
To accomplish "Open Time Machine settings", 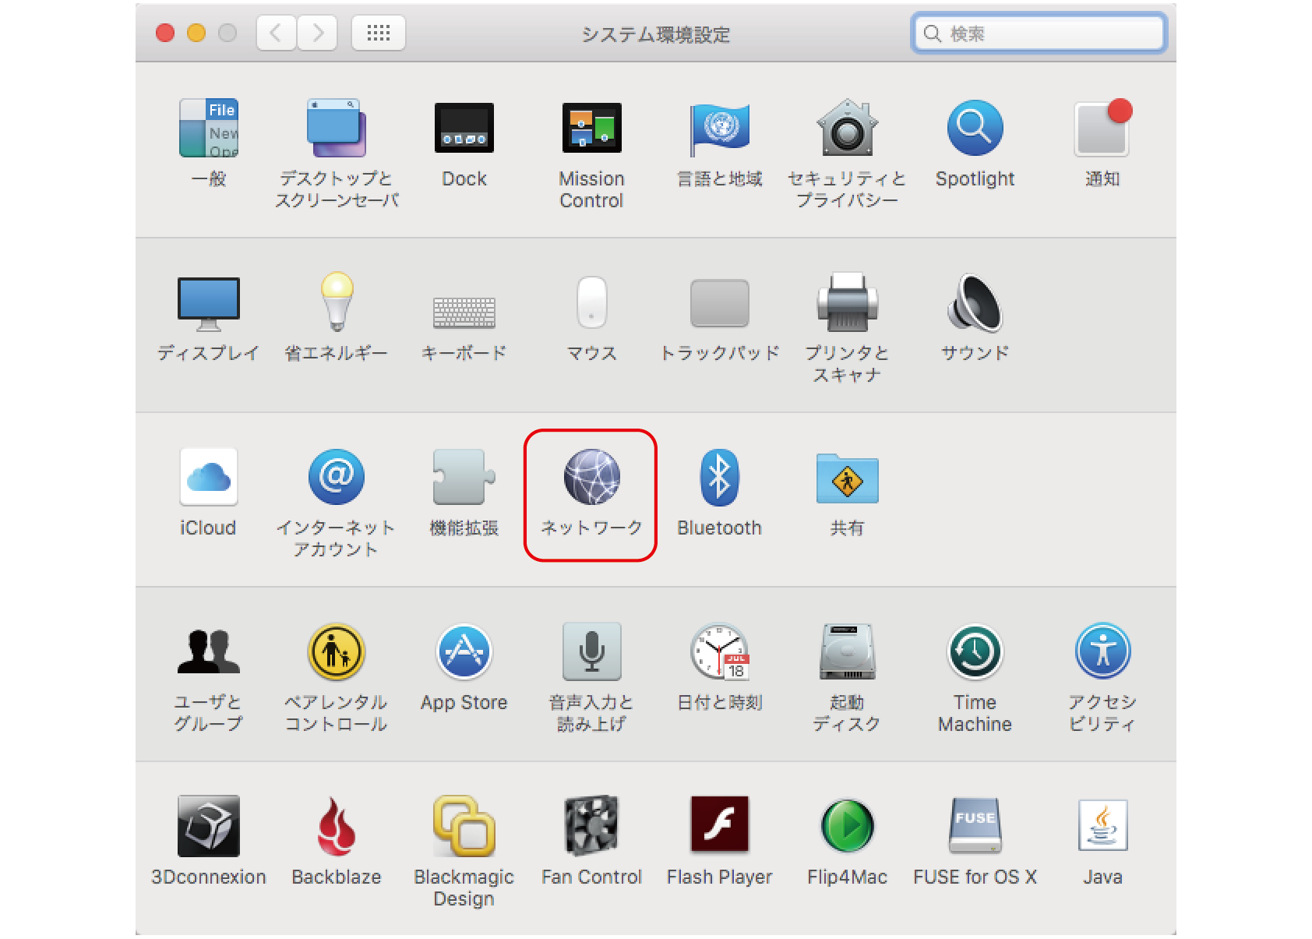I will 974,652.
